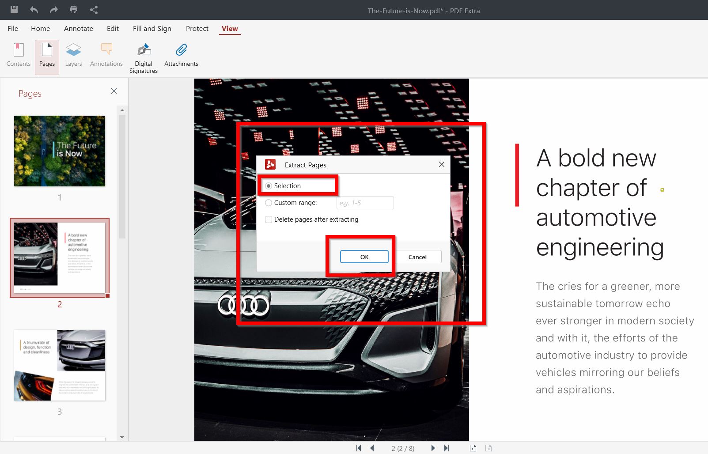The height and width of the screenshot is (454, 708).
Task: Click the go-forward view icon in status bar
Action: click(488, 448)
